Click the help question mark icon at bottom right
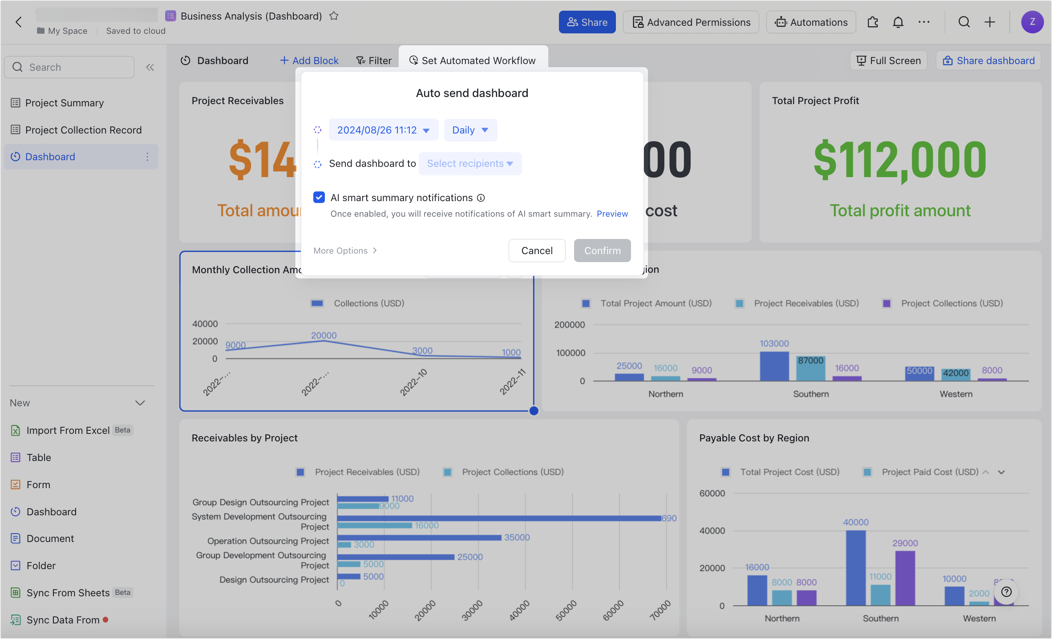This screenshot has width=1052, height=639. point(1006,592)
